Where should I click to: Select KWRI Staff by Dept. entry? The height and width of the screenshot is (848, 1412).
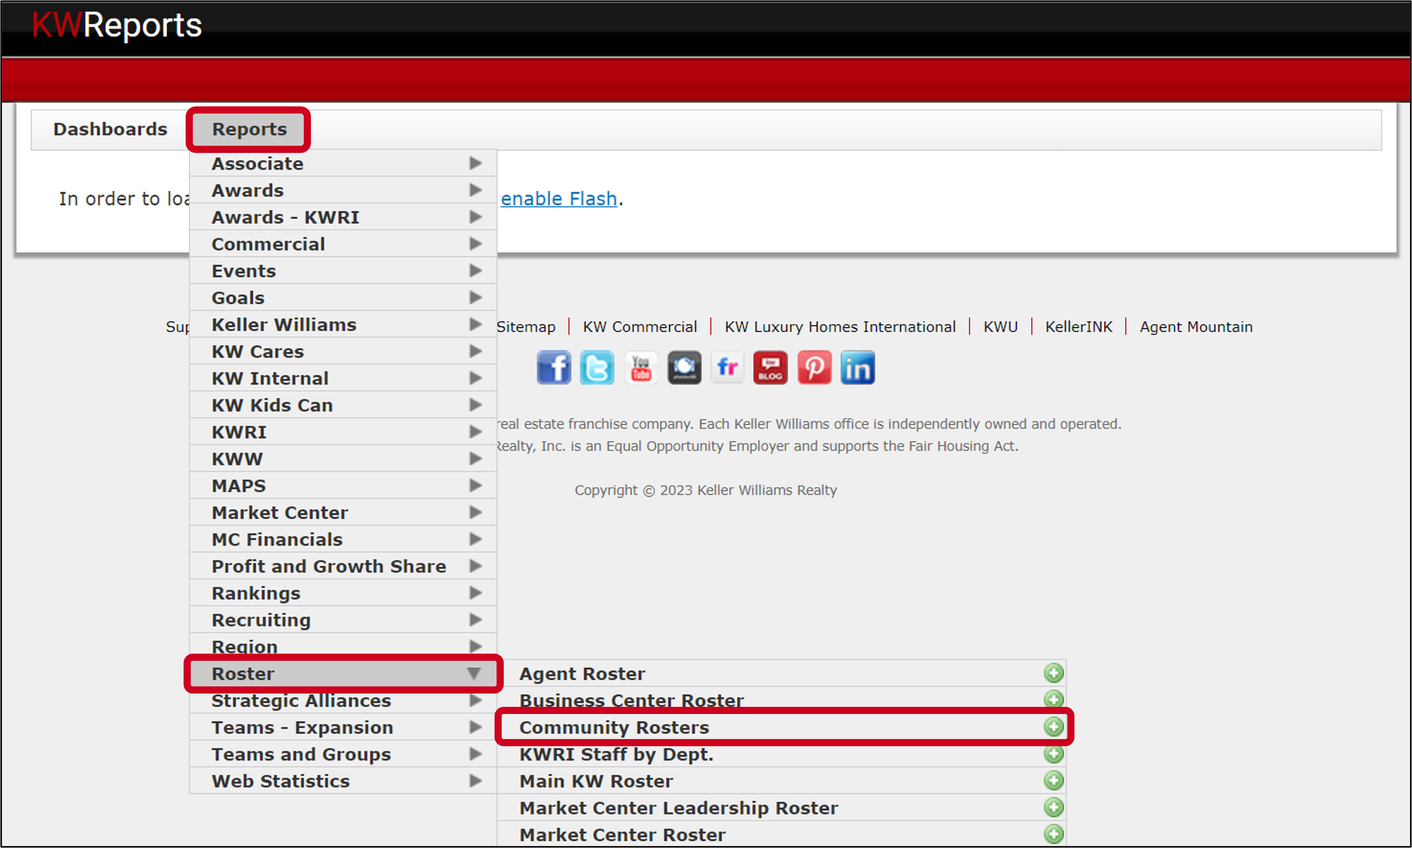(x=782, y=754)
